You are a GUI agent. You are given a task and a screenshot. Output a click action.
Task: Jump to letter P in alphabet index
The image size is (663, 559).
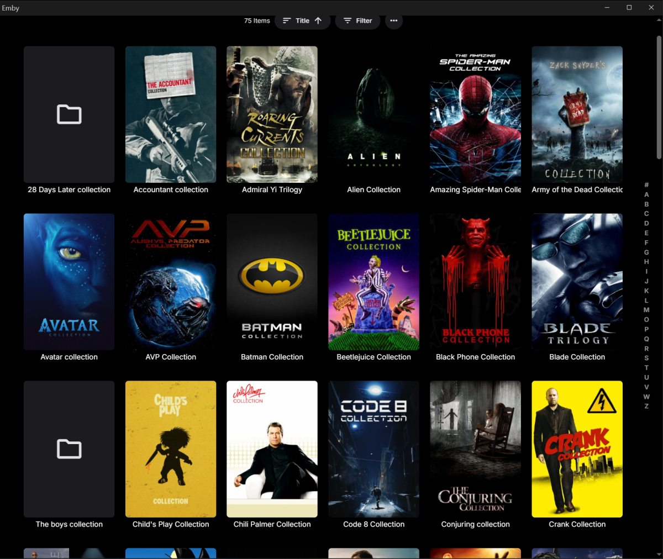[x=646, y=329]
